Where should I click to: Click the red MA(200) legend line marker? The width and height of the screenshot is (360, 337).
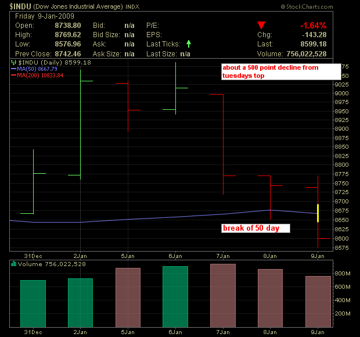tap(13, 75)
